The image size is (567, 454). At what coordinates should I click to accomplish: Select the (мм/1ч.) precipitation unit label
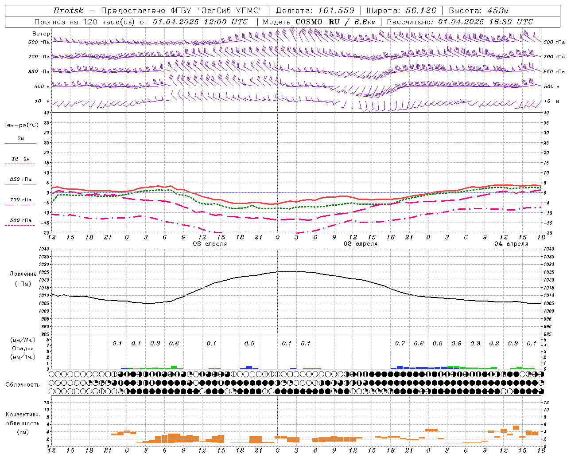pos(23,357)
